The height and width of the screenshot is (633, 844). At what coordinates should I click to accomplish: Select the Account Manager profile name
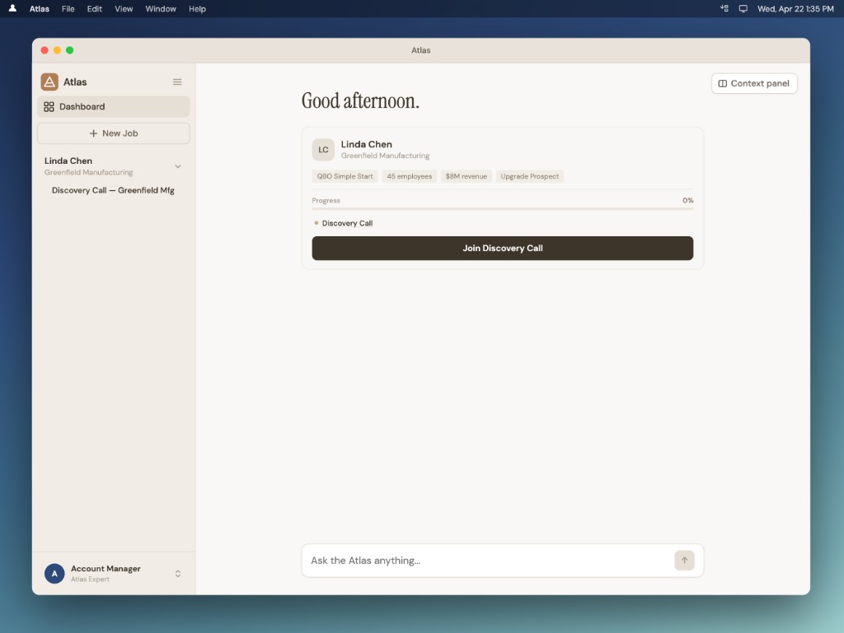coord(105,569)
